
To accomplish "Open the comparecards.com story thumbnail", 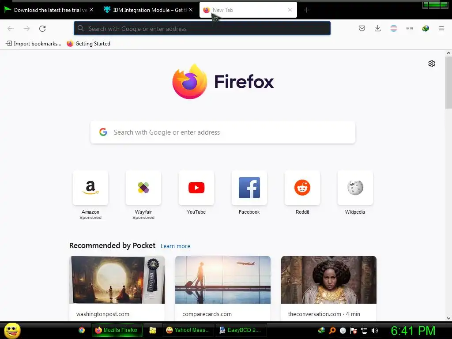I will point(223,279).
